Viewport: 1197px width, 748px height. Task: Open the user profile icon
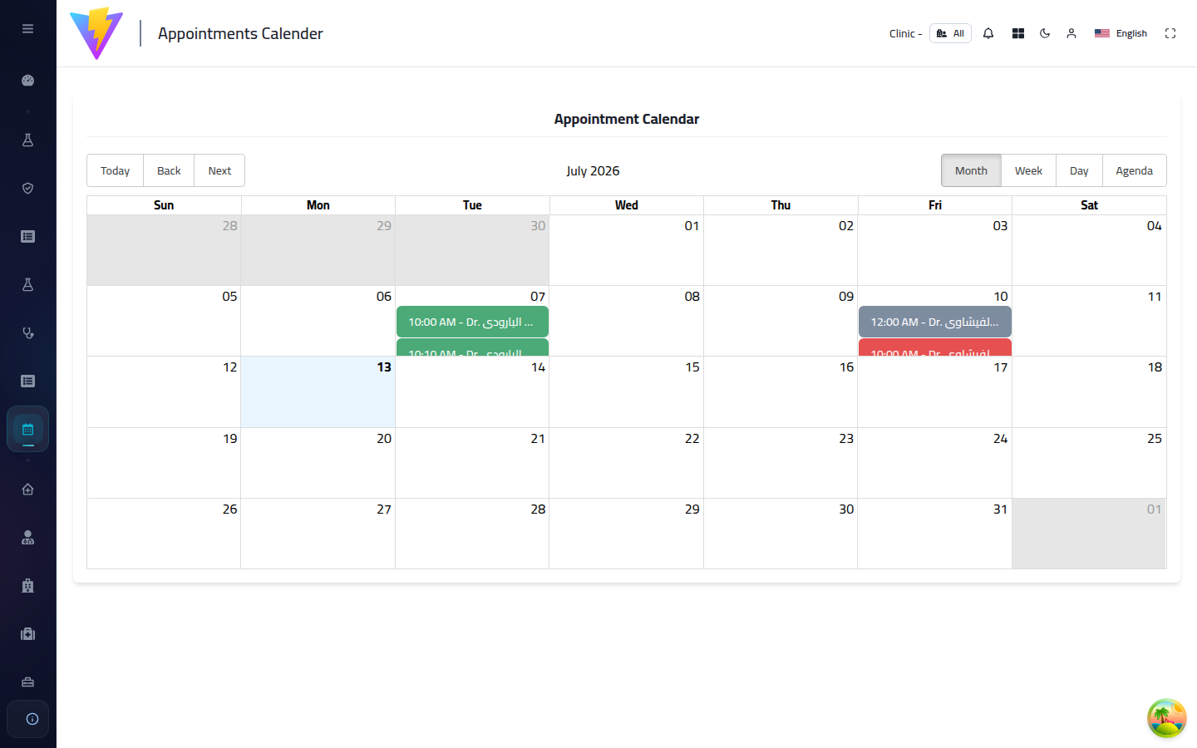coord(1071,33)
